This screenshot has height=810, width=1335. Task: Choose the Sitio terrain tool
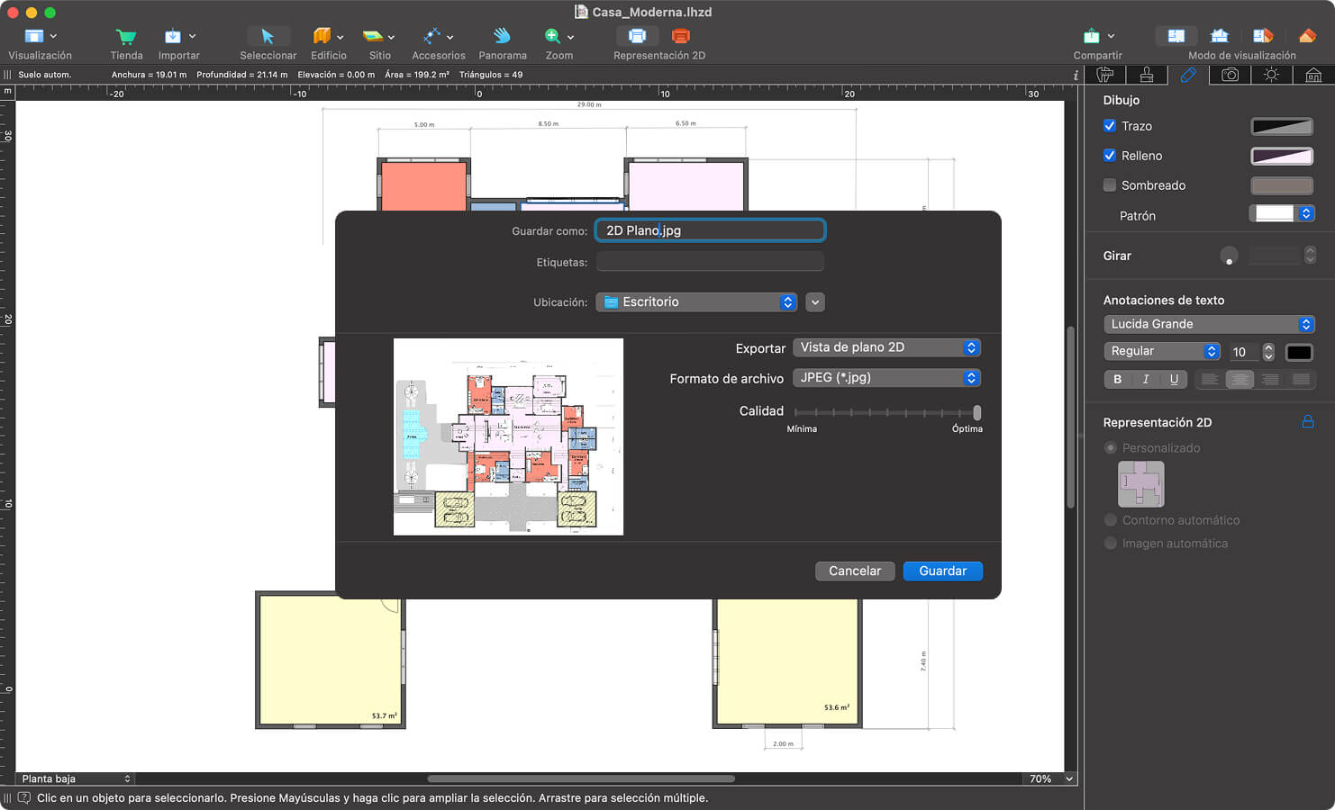pyautogui.click(x=373, y=36)
